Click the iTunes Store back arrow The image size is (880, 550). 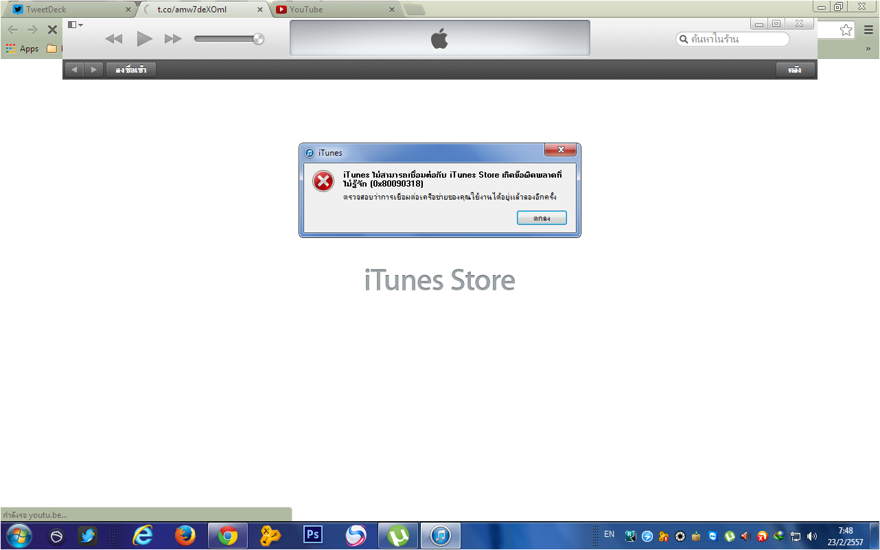point(74,70)
